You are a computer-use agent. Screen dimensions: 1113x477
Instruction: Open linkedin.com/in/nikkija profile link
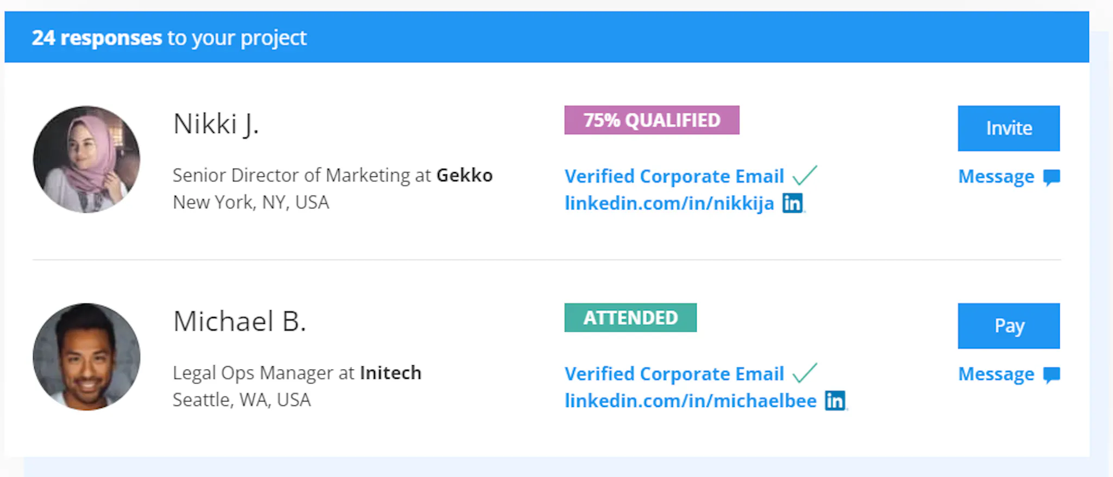click(x=670, y=203)
